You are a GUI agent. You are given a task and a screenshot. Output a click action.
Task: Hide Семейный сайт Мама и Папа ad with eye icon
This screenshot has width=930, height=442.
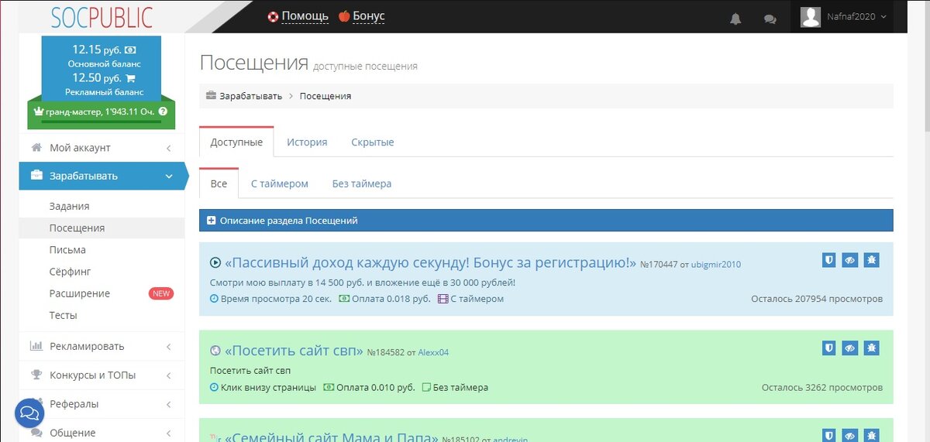click(x=850, y=435)
